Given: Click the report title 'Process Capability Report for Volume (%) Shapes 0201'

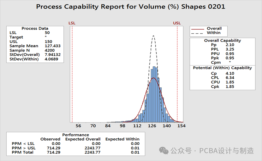Looking at the screenshot, I should (x=130, y=7).
